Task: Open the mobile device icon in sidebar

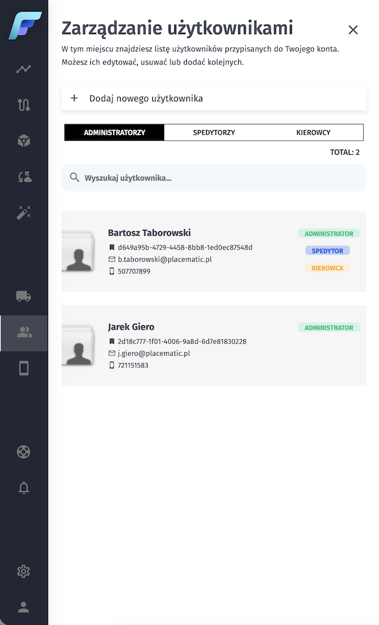Action: pos(24,368)
